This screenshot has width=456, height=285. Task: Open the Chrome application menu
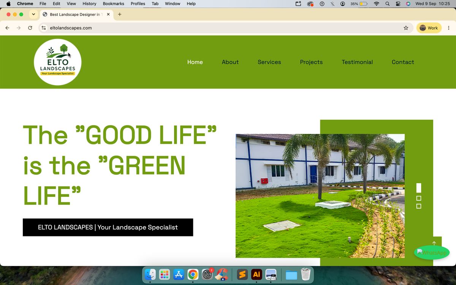(25, 4)
